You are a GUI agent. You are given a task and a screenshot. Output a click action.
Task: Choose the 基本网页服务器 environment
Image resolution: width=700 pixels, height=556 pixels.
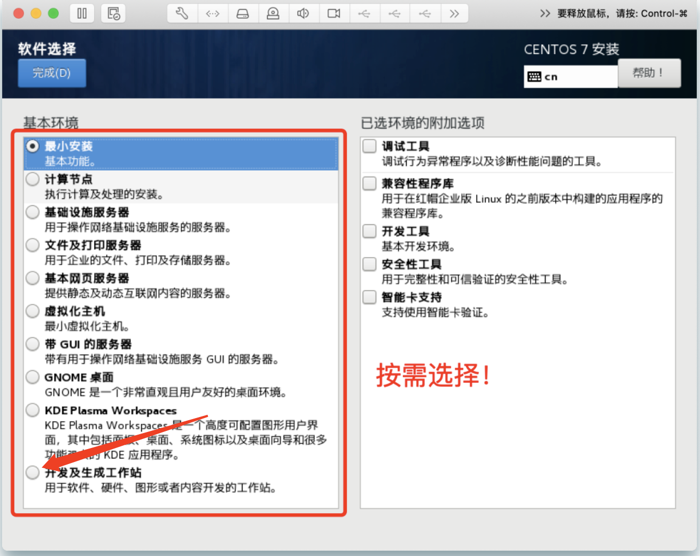(33, 278)
